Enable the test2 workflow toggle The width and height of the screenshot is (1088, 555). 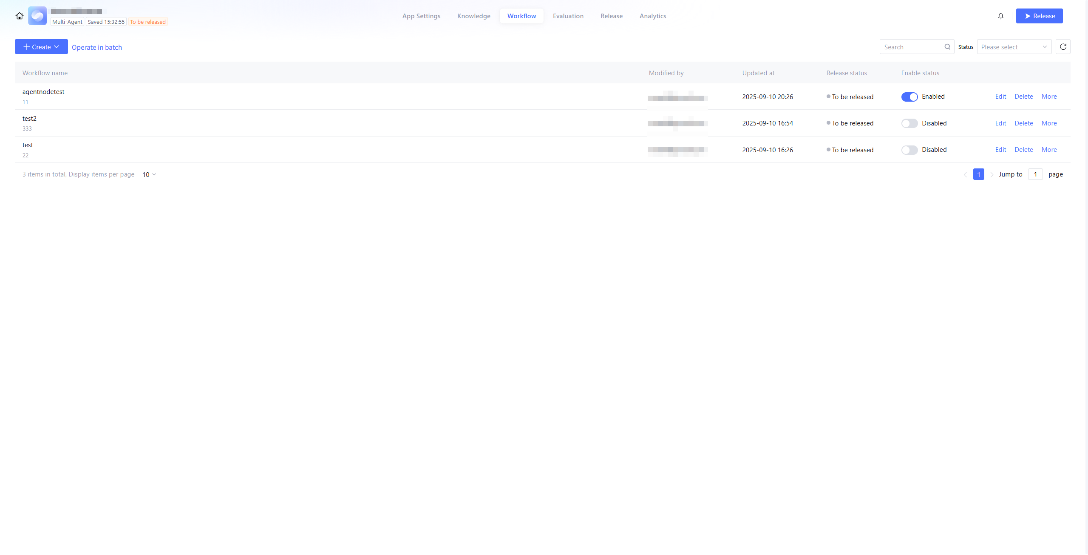pyautogui.click(x=909, y=123)
